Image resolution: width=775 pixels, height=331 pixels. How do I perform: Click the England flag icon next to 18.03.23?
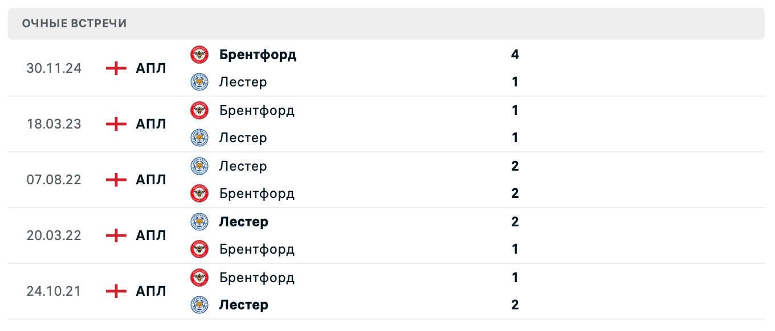coord(115,124)
